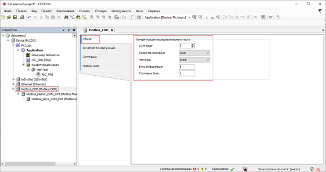Paste using the clipboard icon
The height and width of the screenshot is (172, 326).
click(53, 17)
